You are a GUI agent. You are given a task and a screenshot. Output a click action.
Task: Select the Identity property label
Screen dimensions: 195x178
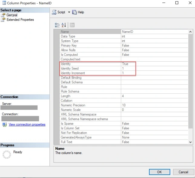[66, 64]
